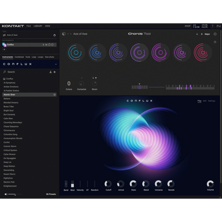
Task: Open the Play view in Conflux
Action: [200, 101]
